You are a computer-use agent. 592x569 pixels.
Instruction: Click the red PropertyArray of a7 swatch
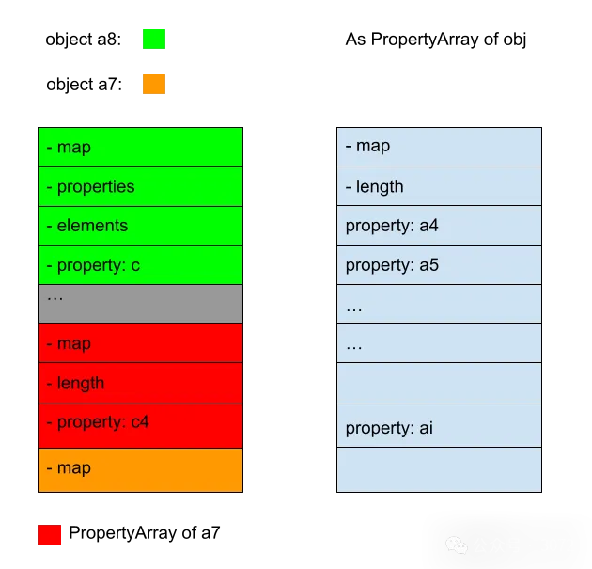coord(49,534)
